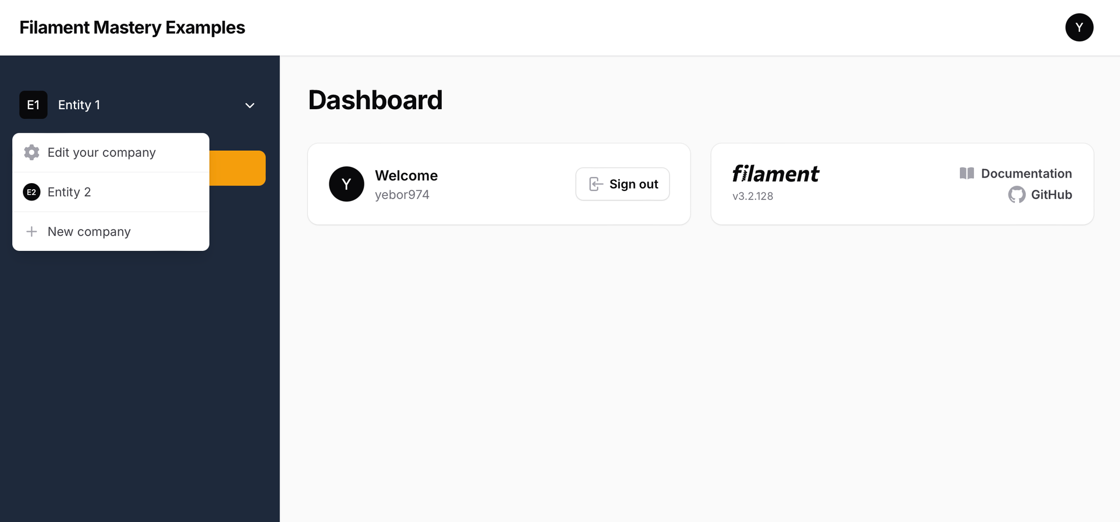Choose Edit your company from the menu
This screenshot has width=1120, height=522.
pyautogui.click(x=102, y=152)
